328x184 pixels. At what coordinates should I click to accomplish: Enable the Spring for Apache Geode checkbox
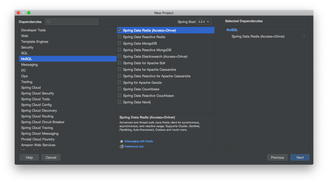(120, 82)
